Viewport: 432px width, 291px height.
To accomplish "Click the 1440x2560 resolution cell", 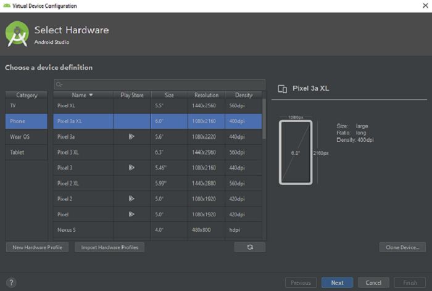I will click(x=206, y=105).
